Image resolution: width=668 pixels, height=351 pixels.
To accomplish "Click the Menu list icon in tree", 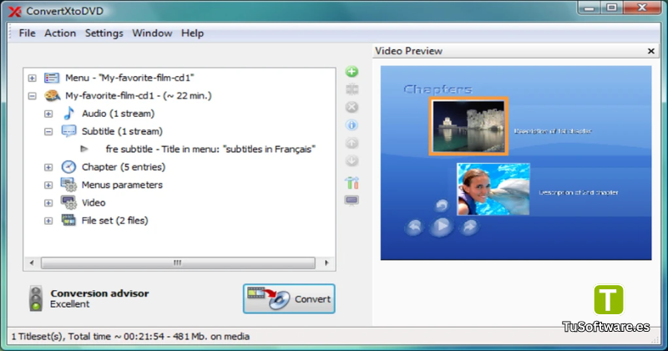I will click(x=52, y=78).
